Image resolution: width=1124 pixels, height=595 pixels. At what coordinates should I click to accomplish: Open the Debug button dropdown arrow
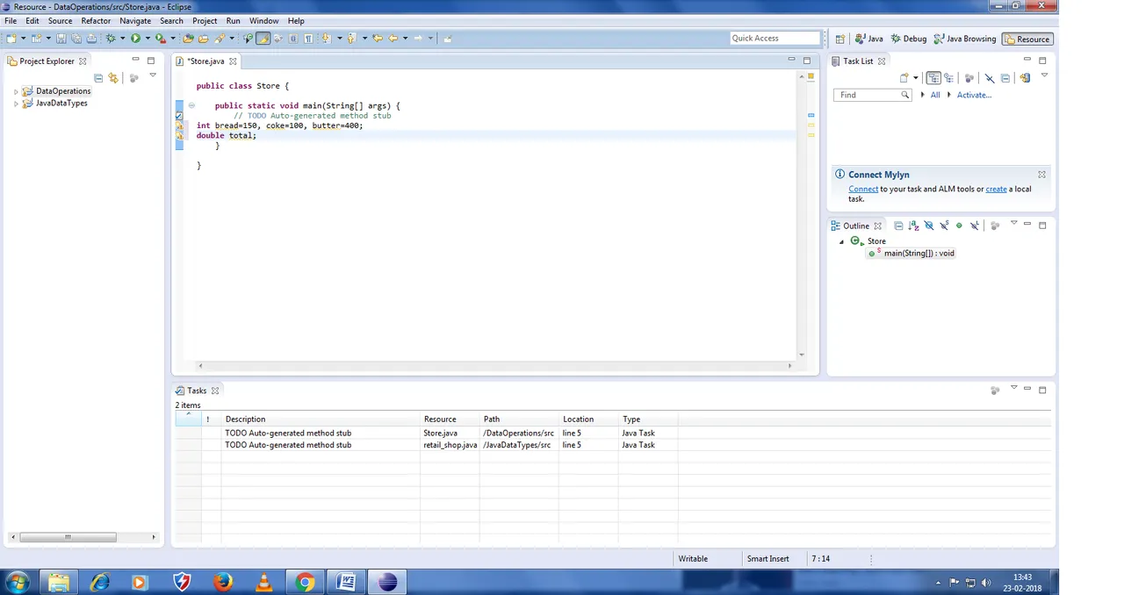[x=122, y=39]
